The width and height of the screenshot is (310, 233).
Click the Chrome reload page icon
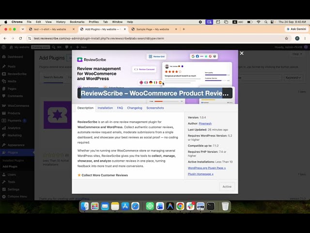(20, 38)
